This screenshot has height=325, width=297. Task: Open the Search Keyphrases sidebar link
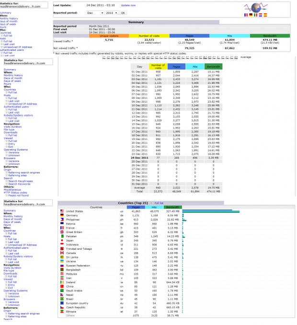click(21, 181)
